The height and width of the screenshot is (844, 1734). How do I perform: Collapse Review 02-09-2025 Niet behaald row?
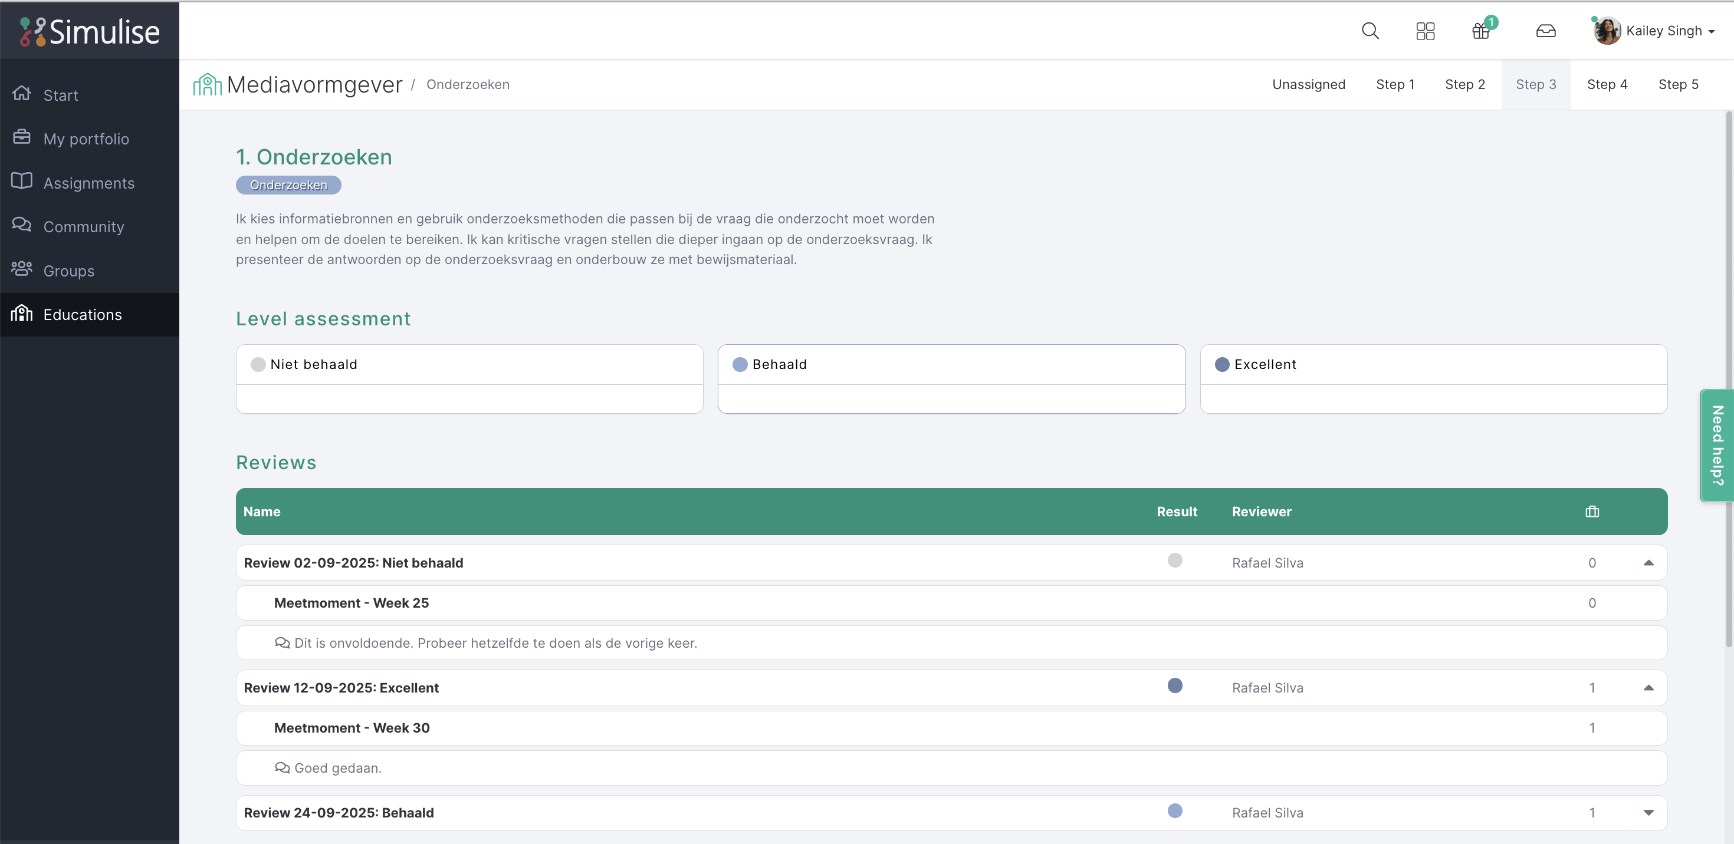tap(1648, 563)
